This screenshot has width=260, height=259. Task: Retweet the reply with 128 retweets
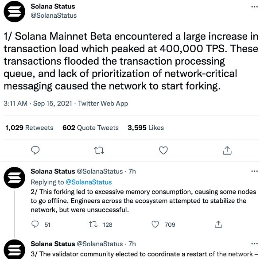93,224
